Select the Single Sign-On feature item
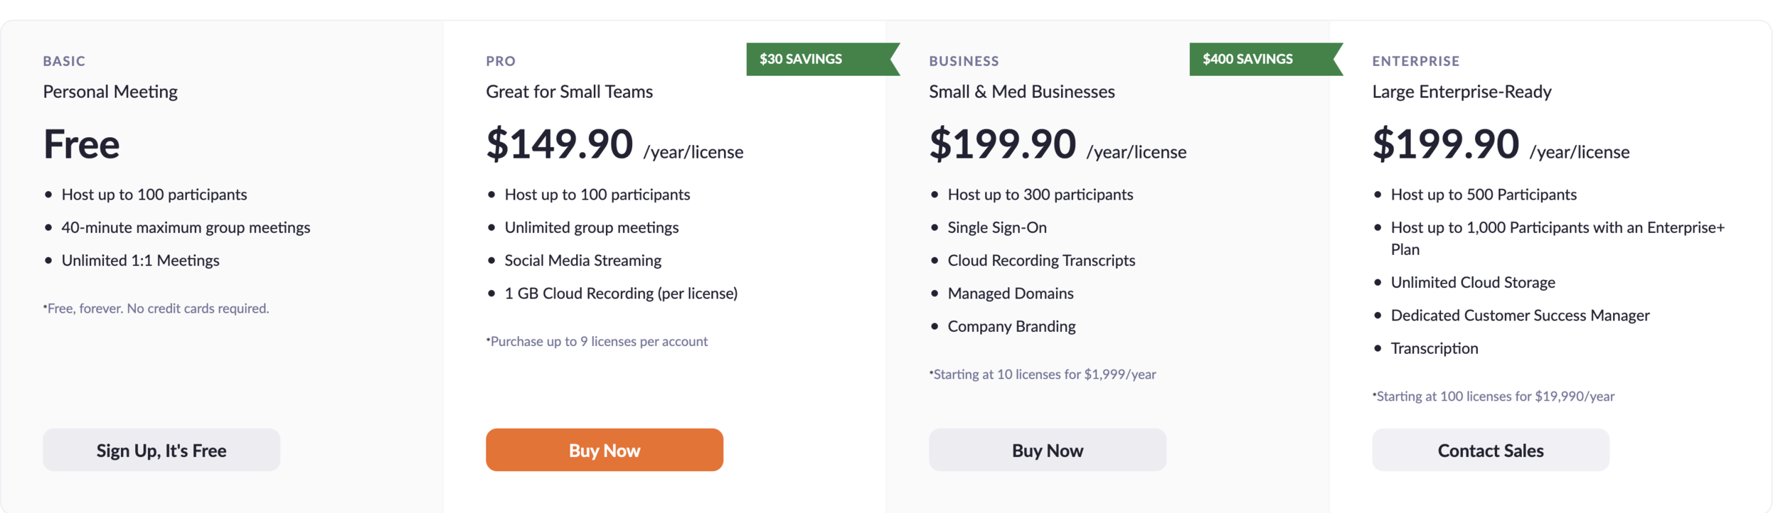The image size is (1778, 513). [997, 227]
